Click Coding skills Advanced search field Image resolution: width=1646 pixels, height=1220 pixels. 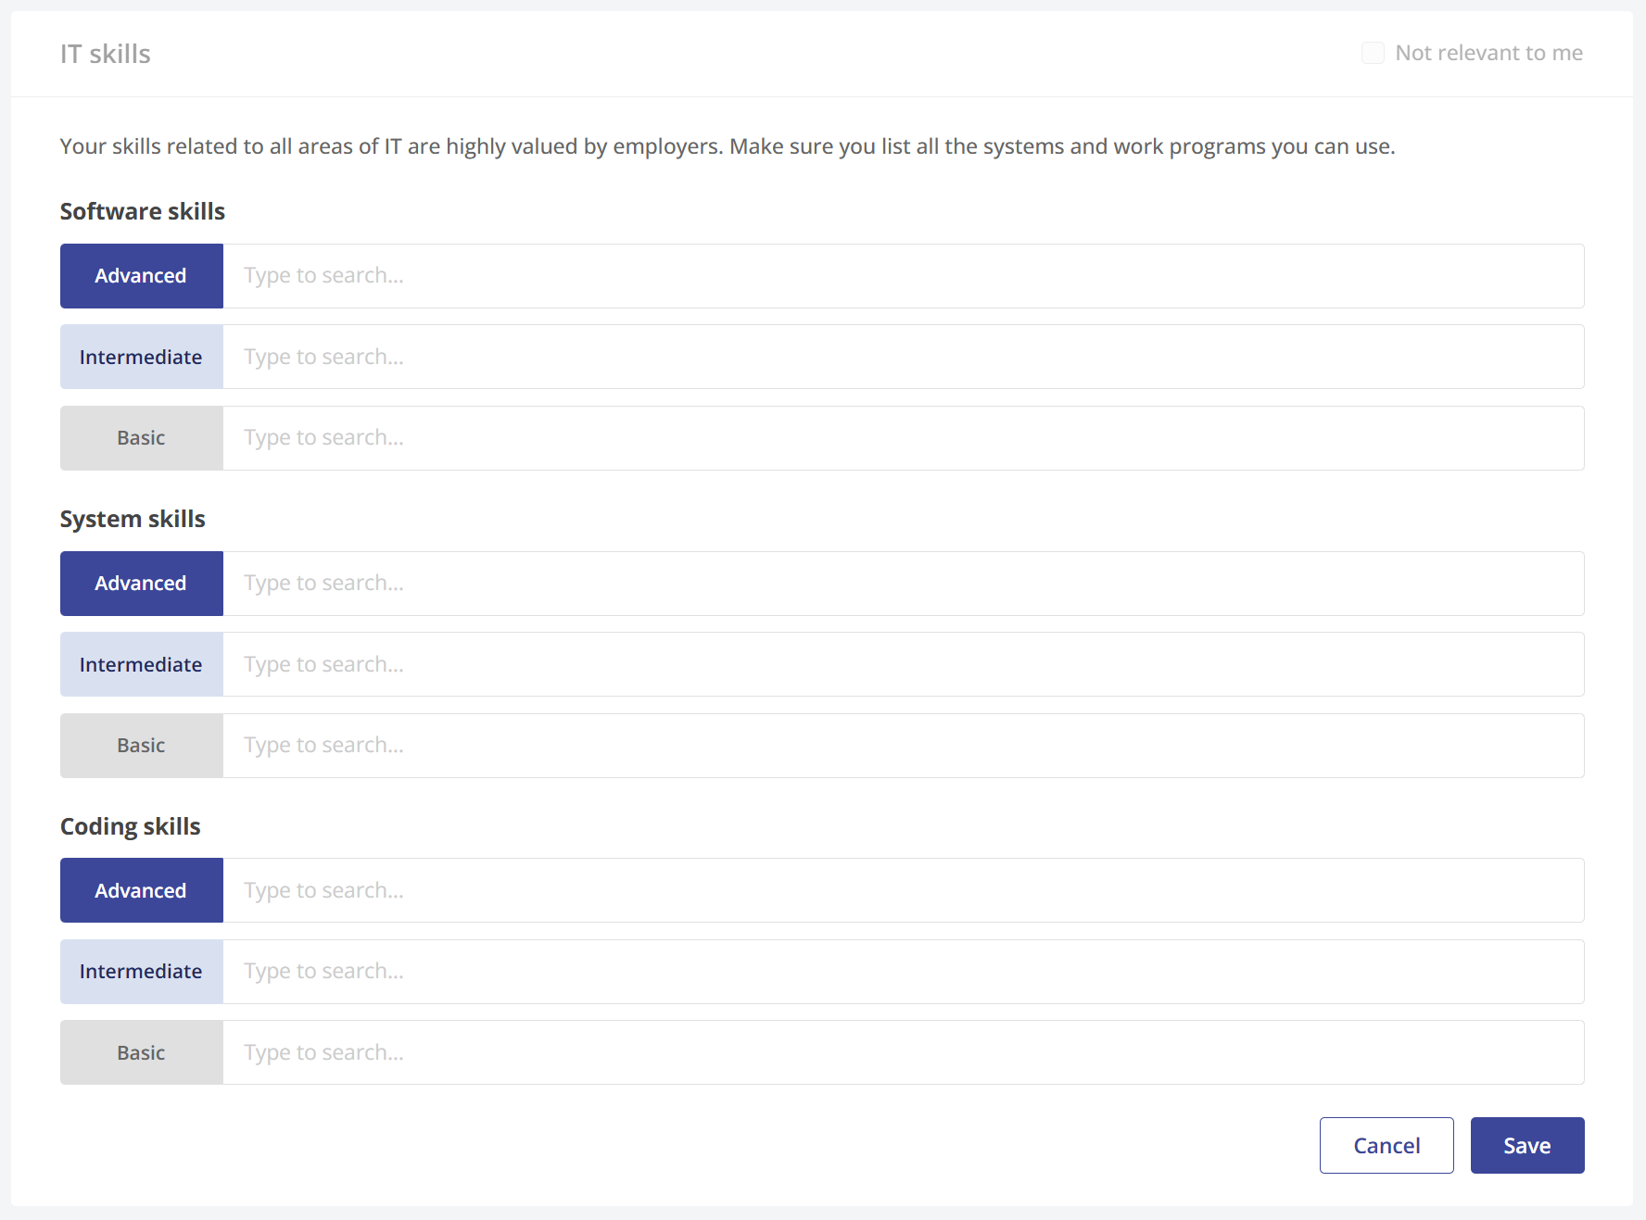pos(903,890)
